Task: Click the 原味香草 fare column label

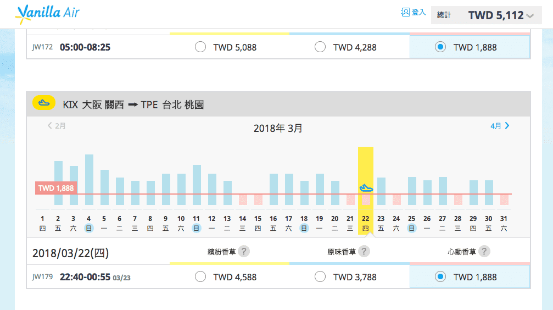Action: (342, 252)
